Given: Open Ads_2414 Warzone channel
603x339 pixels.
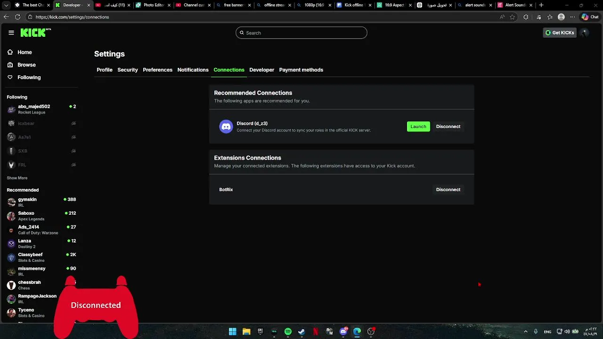Looking at the screenshot, I should pos(41,230).
